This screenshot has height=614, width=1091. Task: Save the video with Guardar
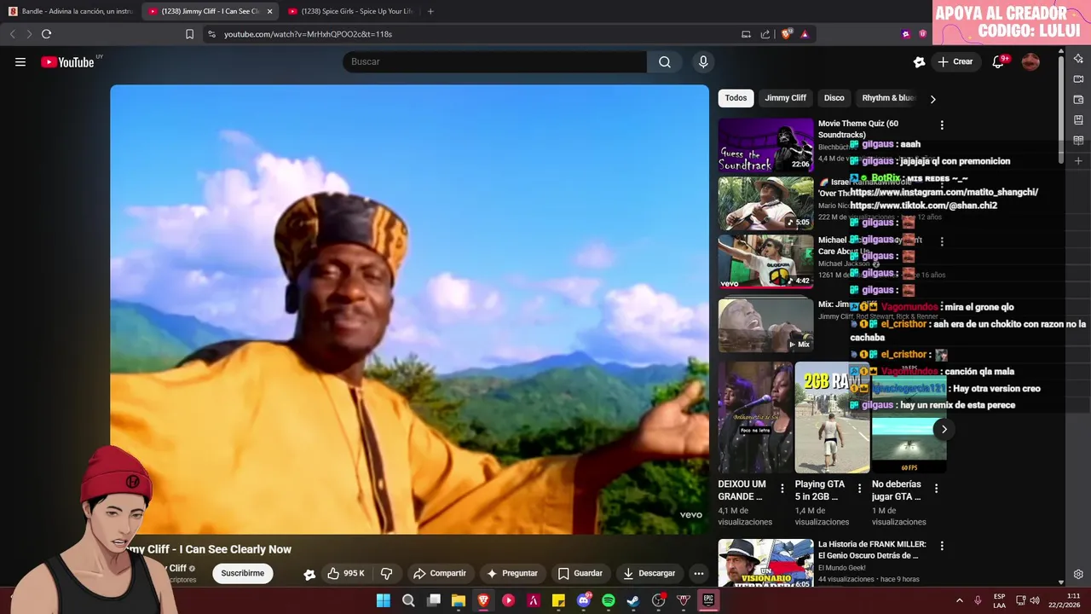pyautogui.click(x=580, y=573)
